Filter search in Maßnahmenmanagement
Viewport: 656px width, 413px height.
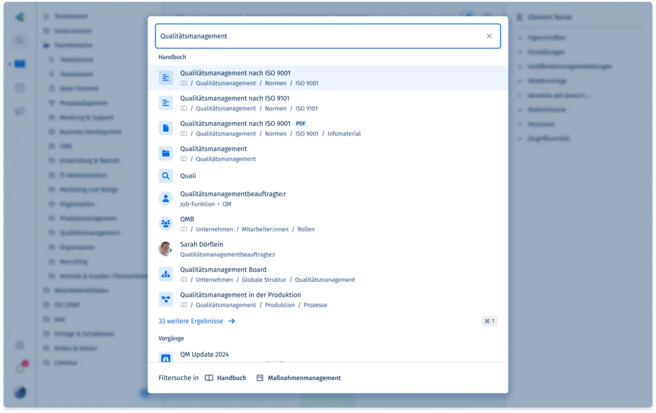[298, 378]
